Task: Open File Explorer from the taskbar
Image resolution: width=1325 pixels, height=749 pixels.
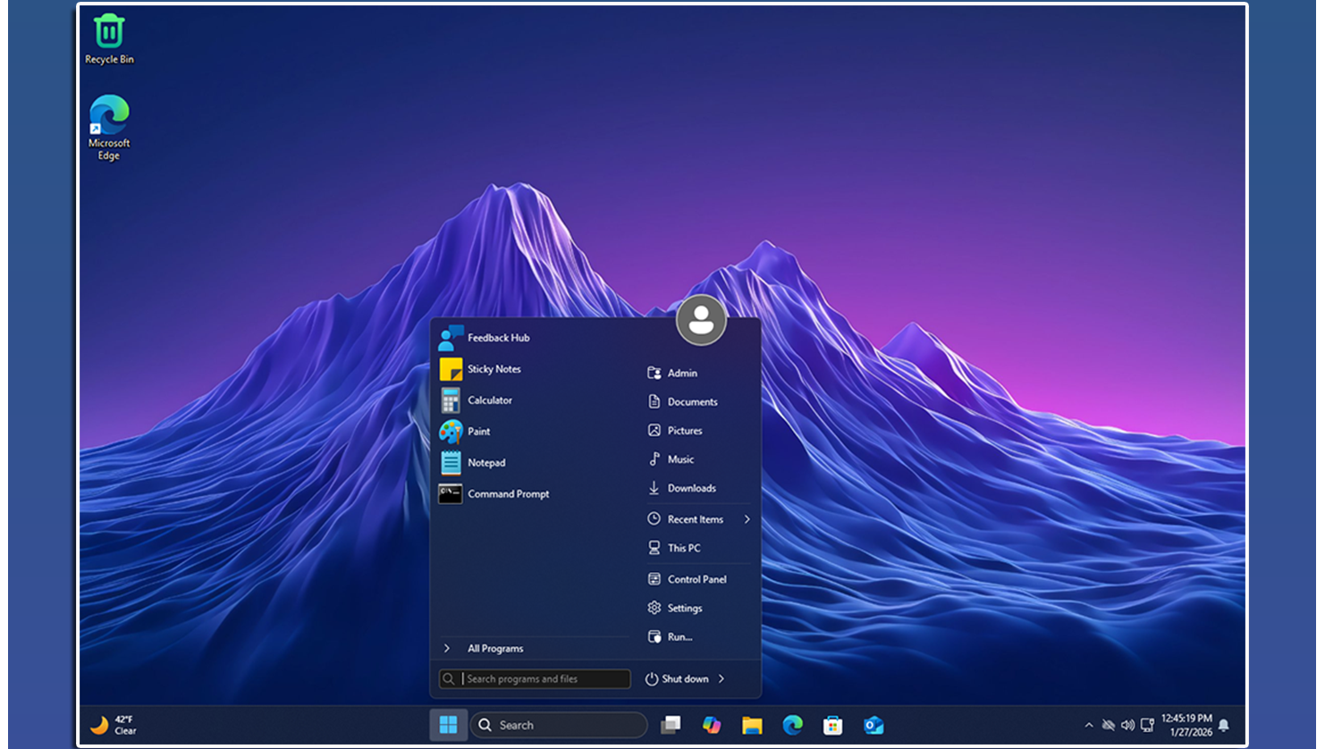Action: [752, 725]
